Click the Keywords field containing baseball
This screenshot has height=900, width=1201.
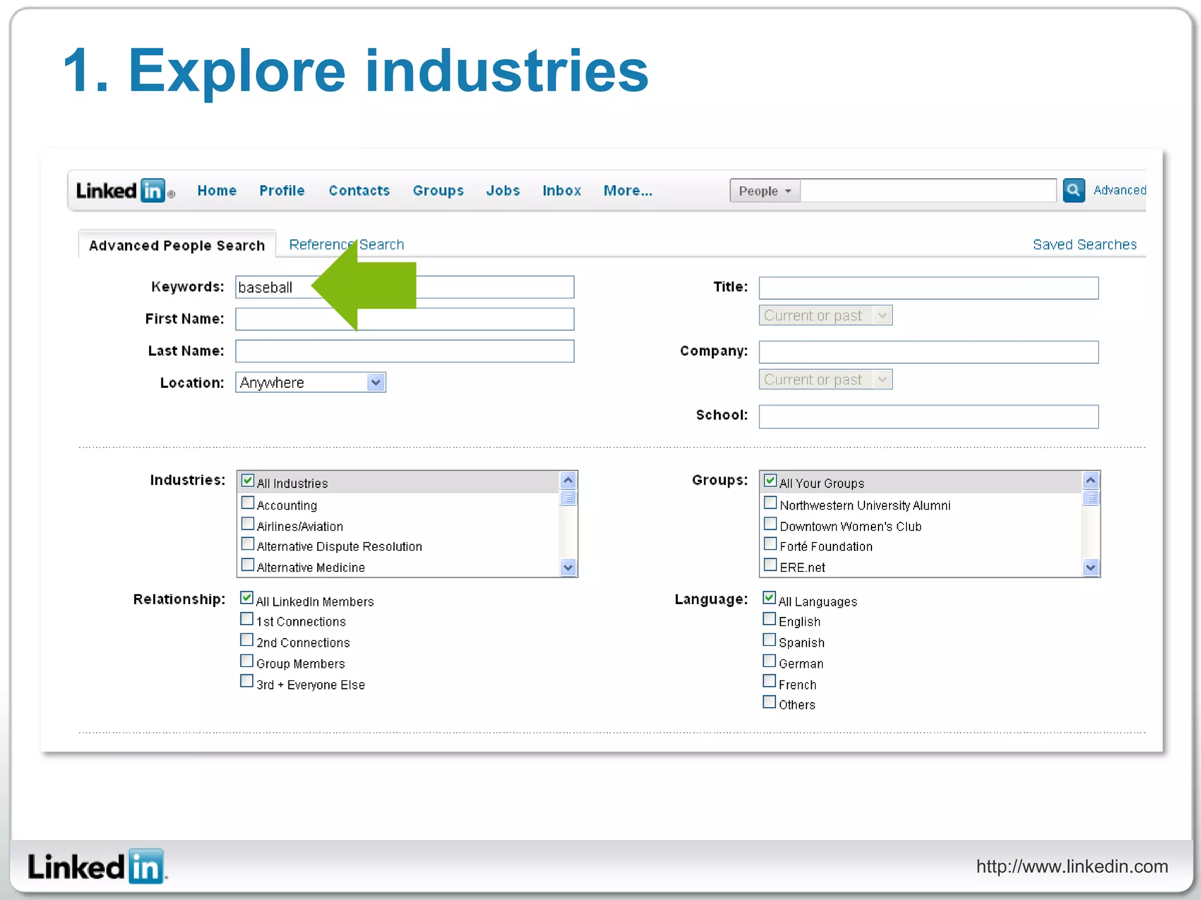(405, 287)
